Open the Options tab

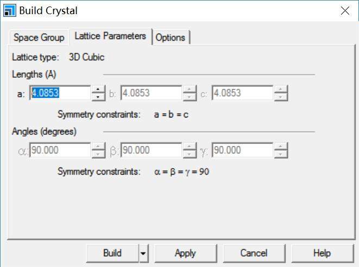coord(171,38)
